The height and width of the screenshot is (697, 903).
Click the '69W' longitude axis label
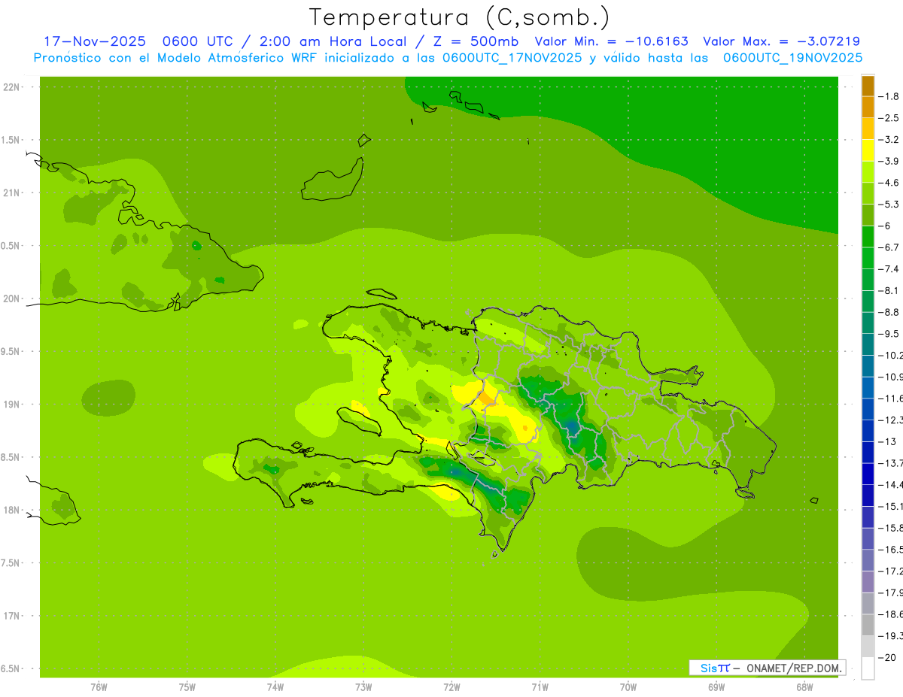click(x=716, y=686)
